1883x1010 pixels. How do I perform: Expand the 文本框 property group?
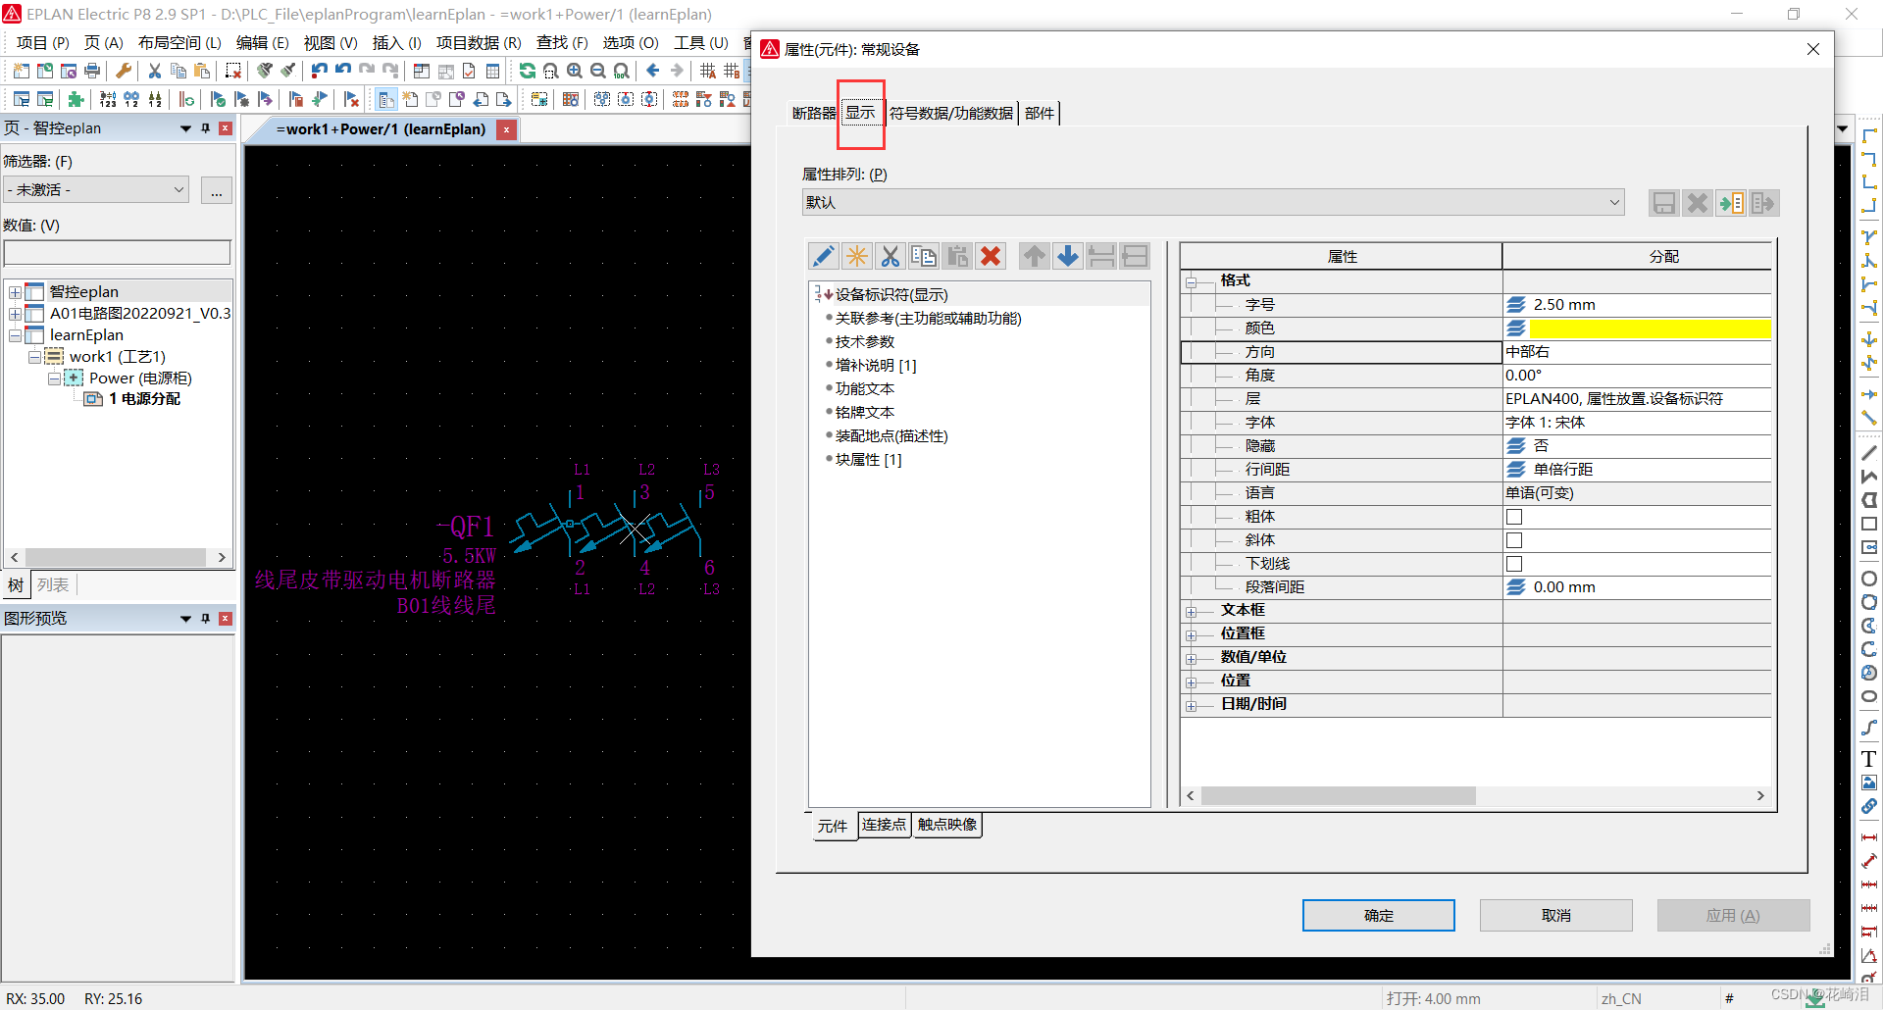click(x=1192, y=611)
